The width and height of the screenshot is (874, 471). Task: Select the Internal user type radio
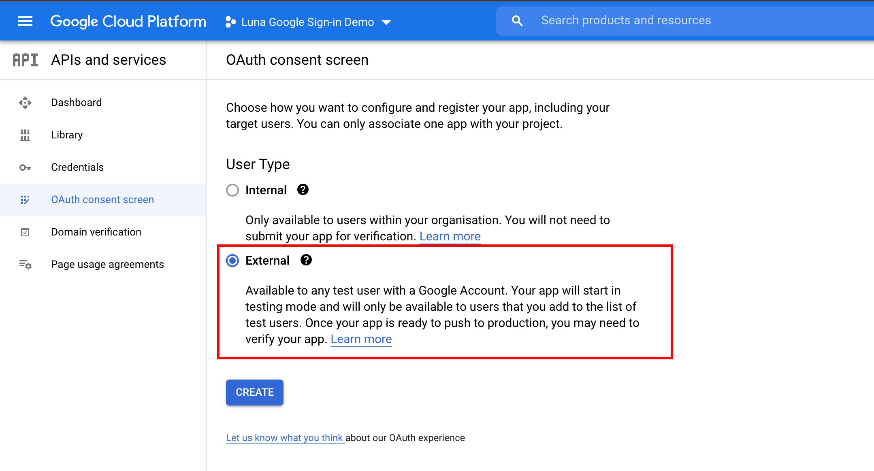(x=232, y=190)
